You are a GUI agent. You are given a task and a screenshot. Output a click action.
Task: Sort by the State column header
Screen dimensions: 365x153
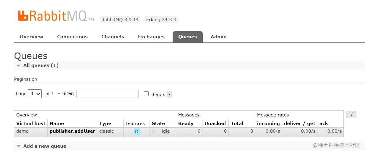[158, 124]
